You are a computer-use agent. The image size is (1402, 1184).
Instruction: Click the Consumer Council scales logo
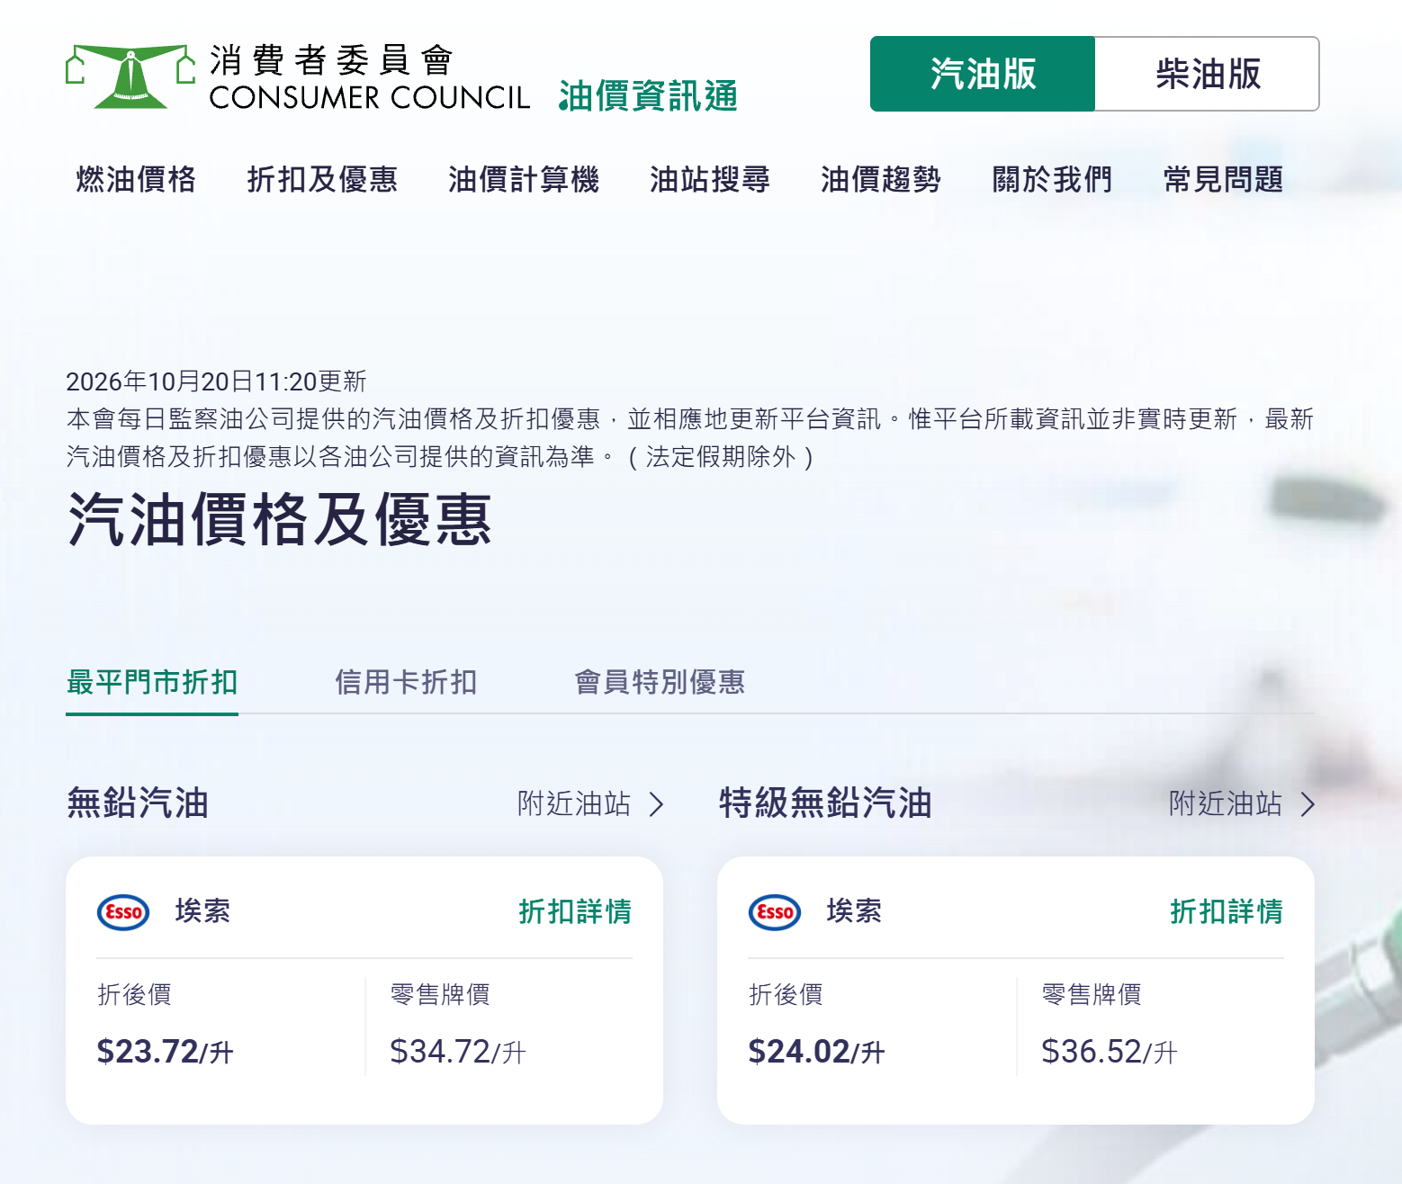click(x=130, y=76)
